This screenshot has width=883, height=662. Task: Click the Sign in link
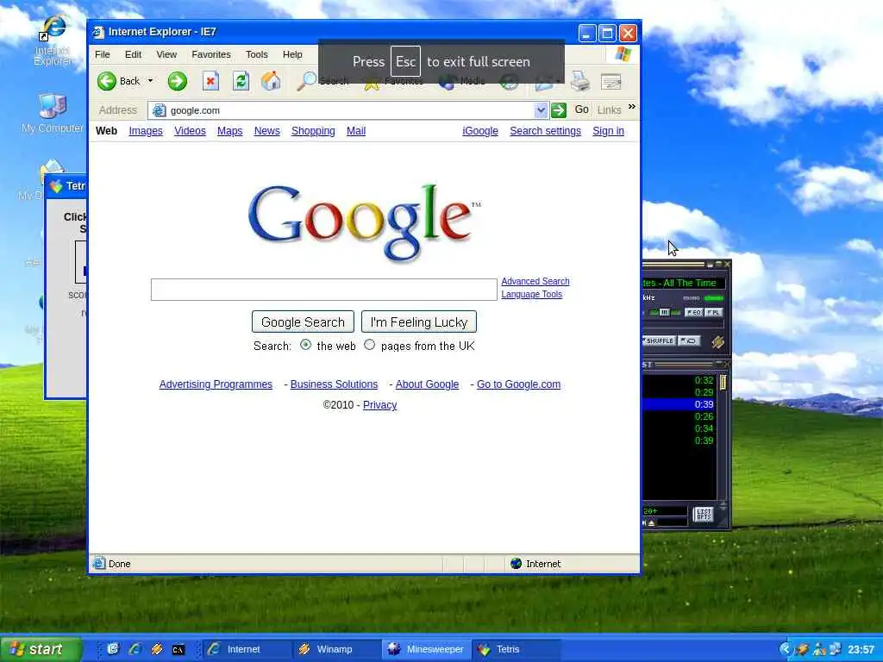pyautogui.click(x=608, y=131)
